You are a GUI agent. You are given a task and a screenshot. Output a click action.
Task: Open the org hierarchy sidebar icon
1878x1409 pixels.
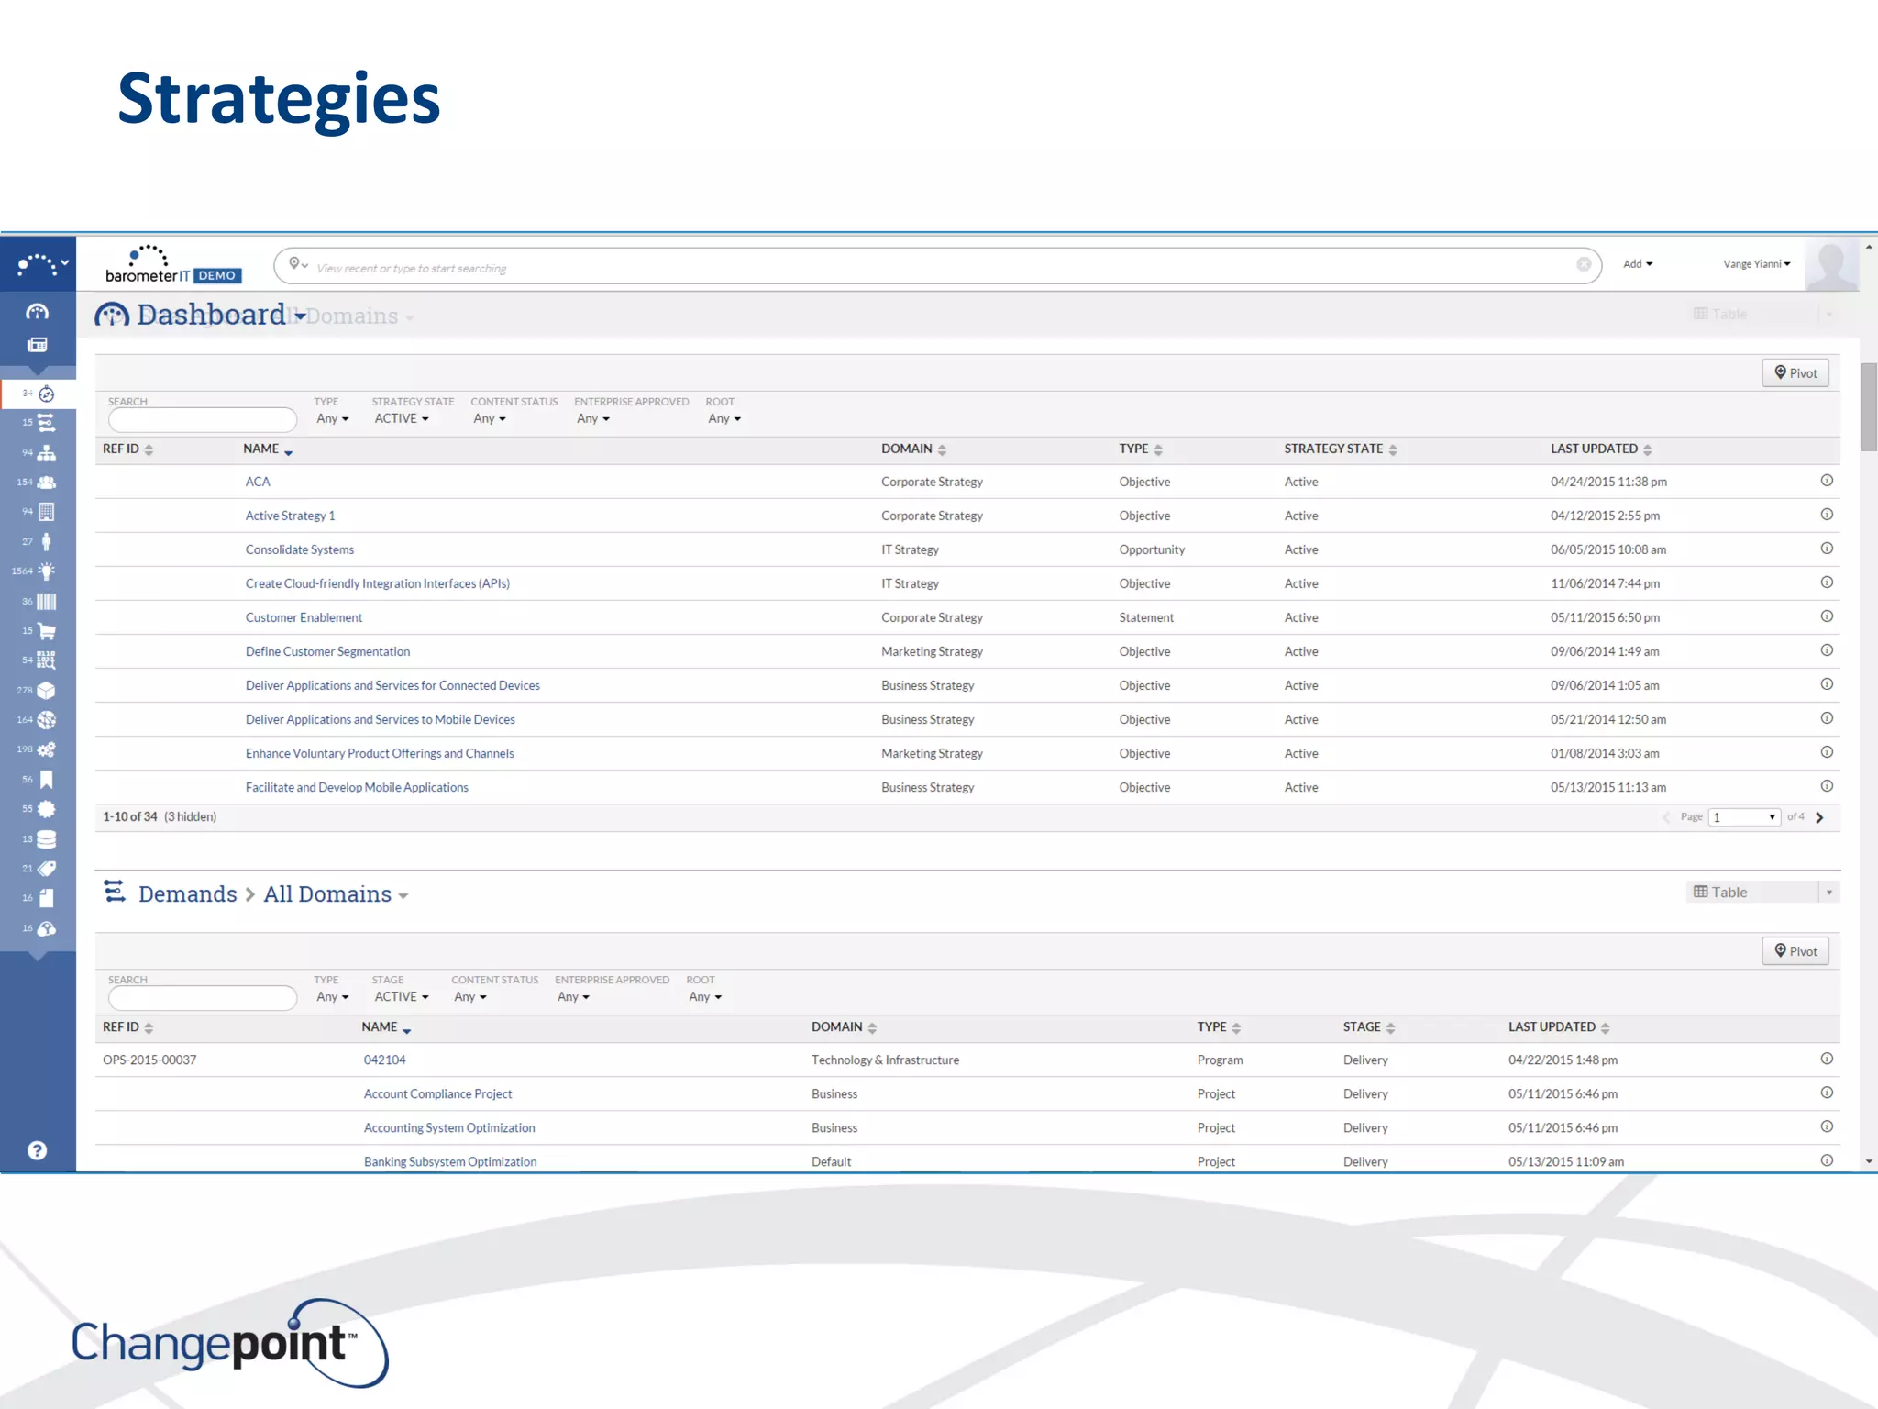46,453
